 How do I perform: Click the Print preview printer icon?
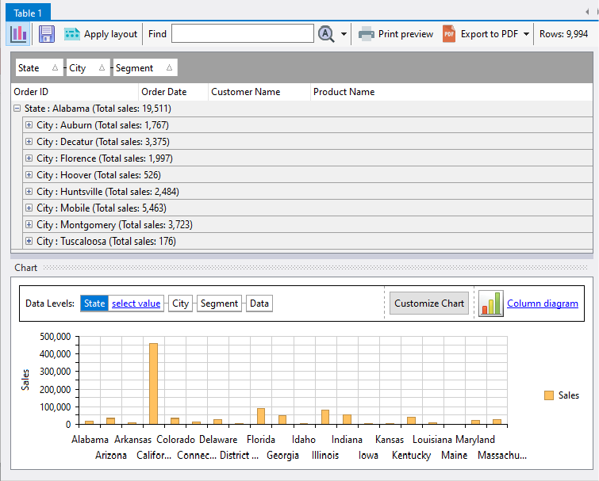pos(366,34)
